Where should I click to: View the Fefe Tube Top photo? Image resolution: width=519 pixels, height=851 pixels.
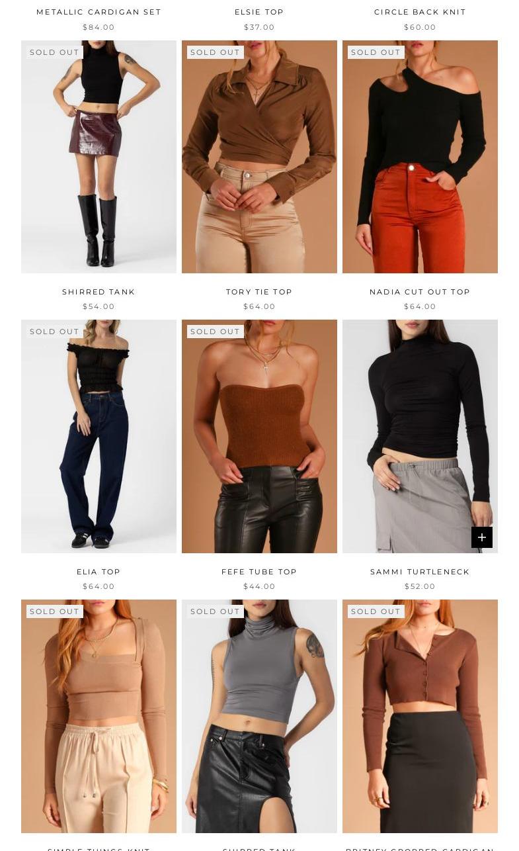click(259, 437)
